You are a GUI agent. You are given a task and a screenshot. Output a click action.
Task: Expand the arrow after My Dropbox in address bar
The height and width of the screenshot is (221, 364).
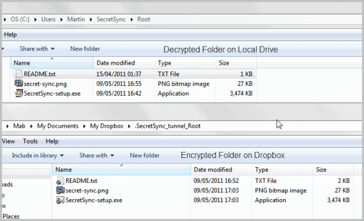pyautogui.click(x=129, y=127)
